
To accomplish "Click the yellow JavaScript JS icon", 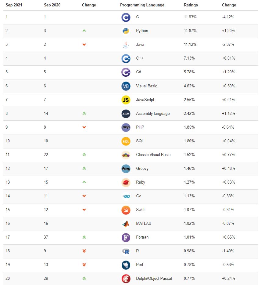I will click(x=126, y=100).
